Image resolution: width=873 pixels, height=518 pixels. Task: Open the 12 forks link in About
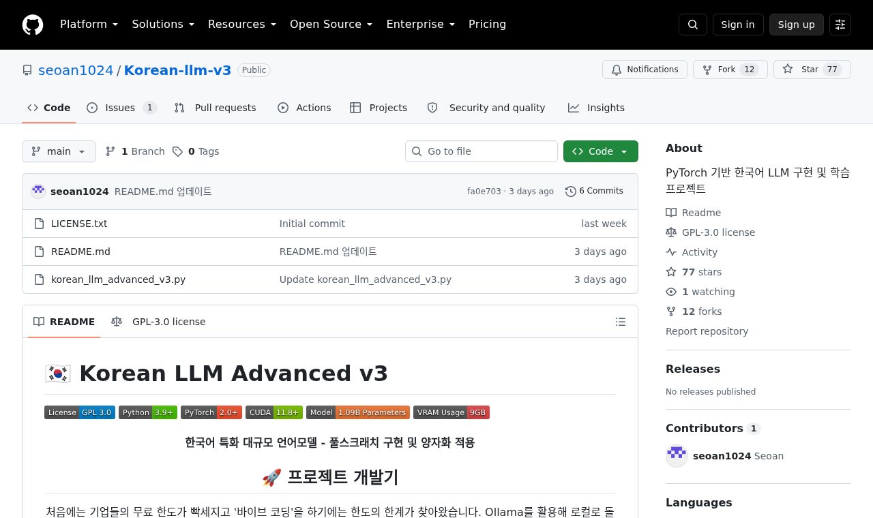694,311
